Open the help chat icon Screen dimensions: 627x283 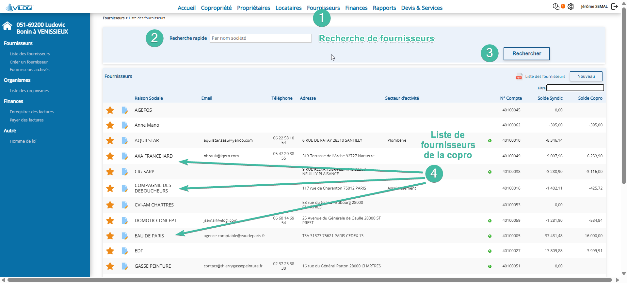pyautogui.click(x=556, y=7)
